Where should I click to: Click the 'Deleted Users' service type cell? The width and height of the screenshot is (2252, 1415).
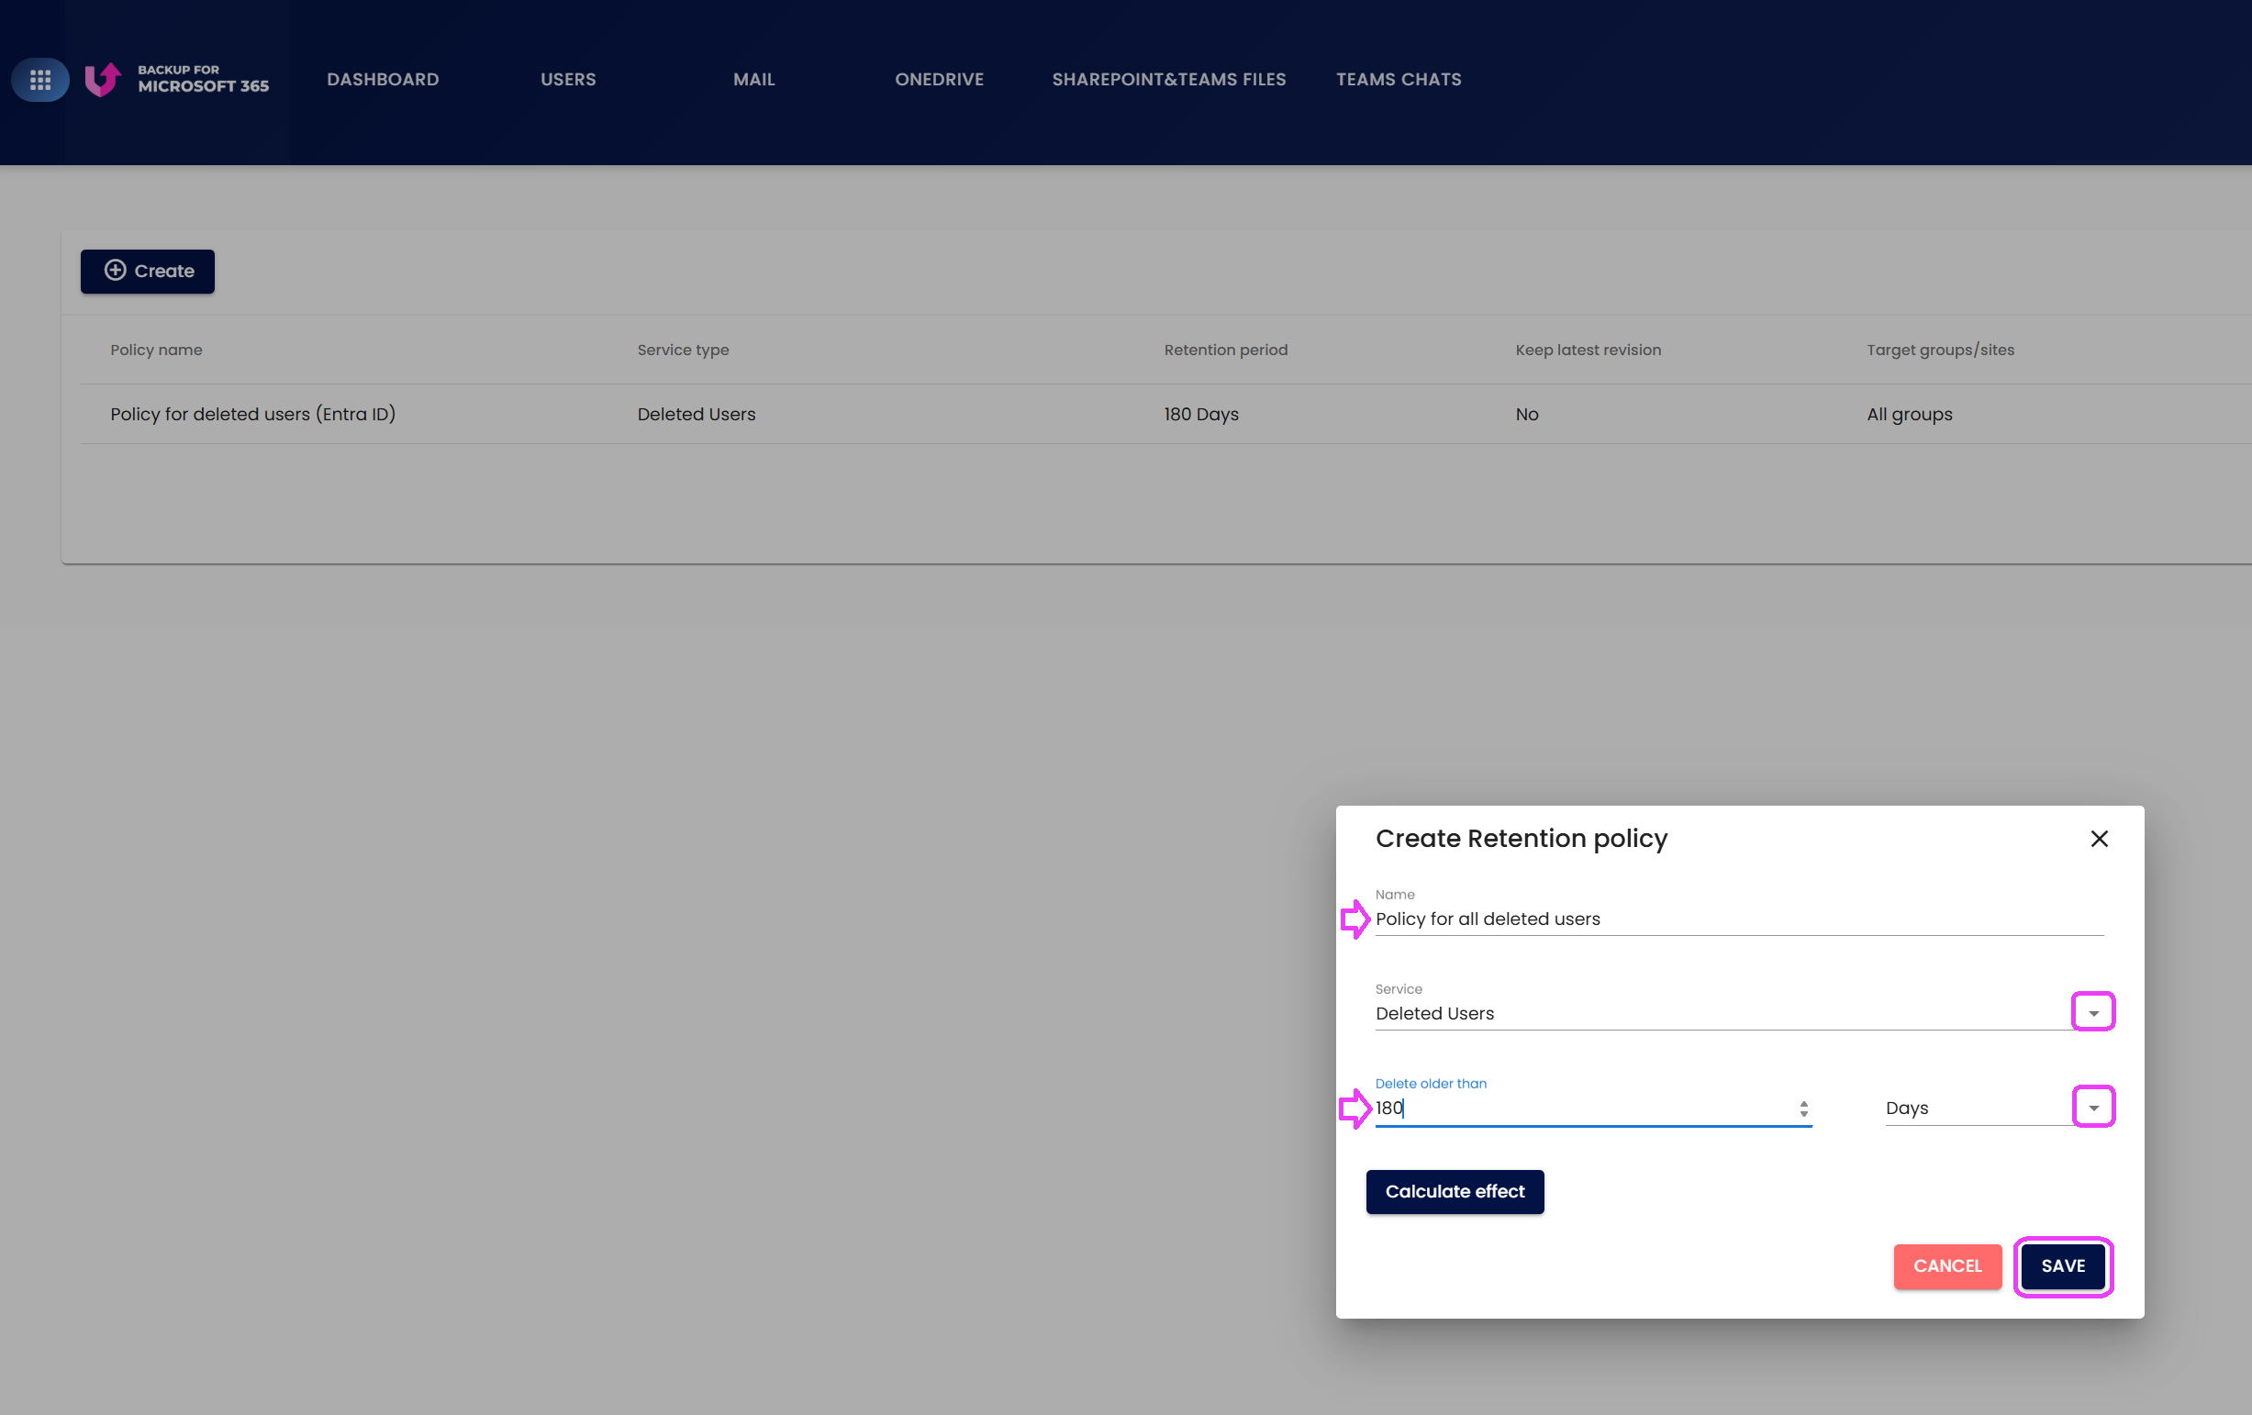click(696, 414)
